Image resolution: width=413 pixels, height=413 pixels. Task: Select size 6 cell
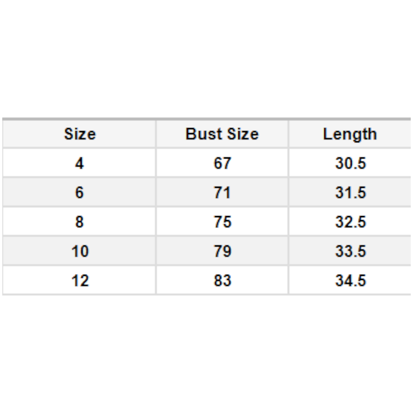(79, 192)
